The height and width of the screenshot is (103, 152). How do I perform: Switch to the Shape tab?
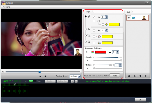[88, 12]
